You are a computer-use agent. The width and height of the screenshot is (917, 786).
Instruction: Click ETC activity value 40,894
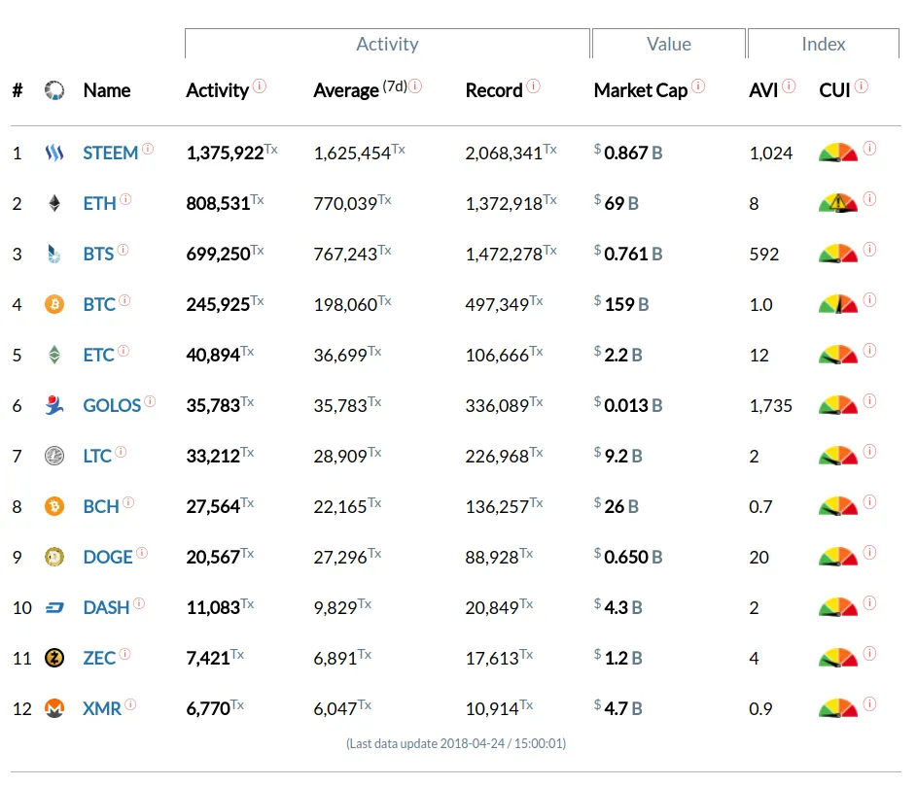[214, 355]
